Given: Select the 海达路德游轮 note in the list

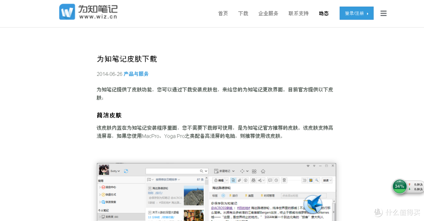Looking at the screenshot, I should [175, 196].
